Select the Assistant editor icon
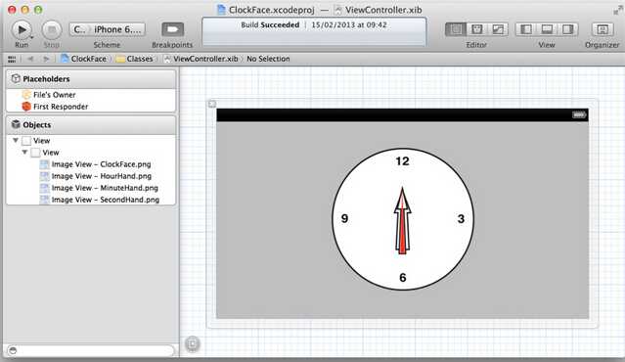 [x=476, y=29]
